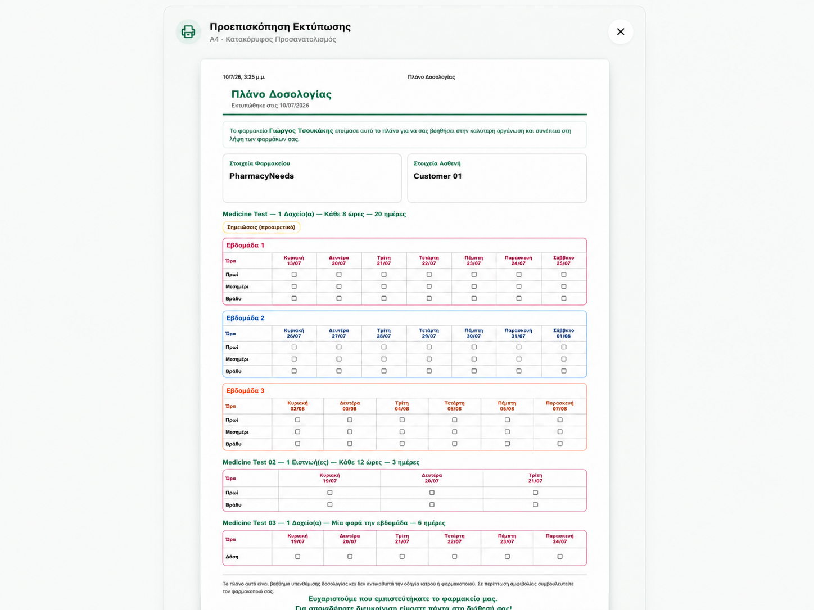This screenshot has width=814, height=610.
Task: Mark Πρωί checkbox for Κυριακή 02/08
Action: (297, 420)
